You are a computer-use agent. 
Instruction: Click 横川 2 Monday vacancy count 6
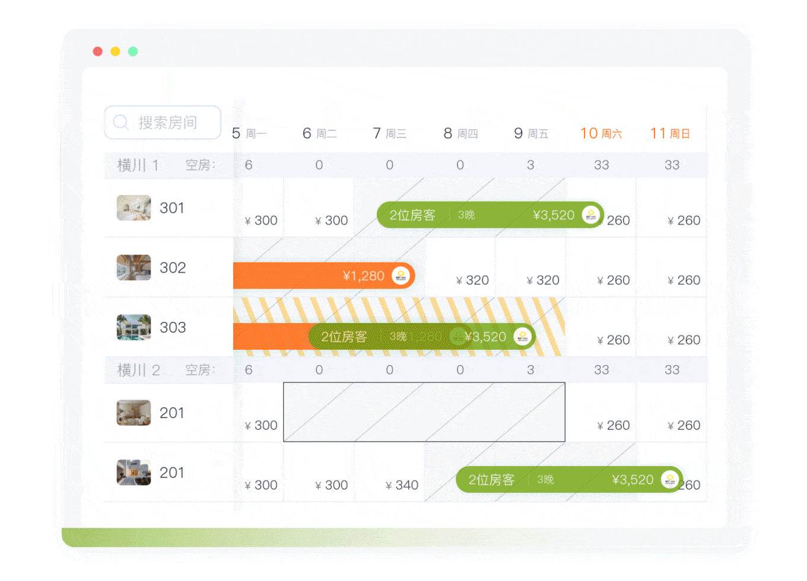pyautogui.click(x=249, y=370)
